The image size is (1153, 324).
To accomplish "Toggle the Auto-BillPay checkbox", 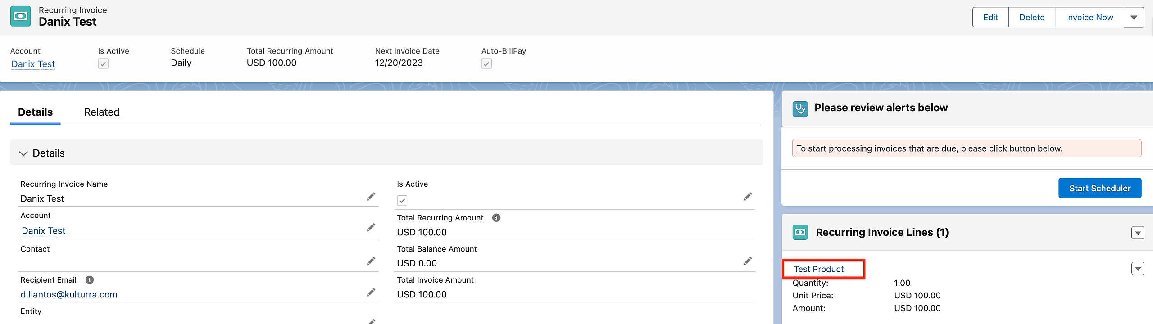I will [x=486, y=64].
